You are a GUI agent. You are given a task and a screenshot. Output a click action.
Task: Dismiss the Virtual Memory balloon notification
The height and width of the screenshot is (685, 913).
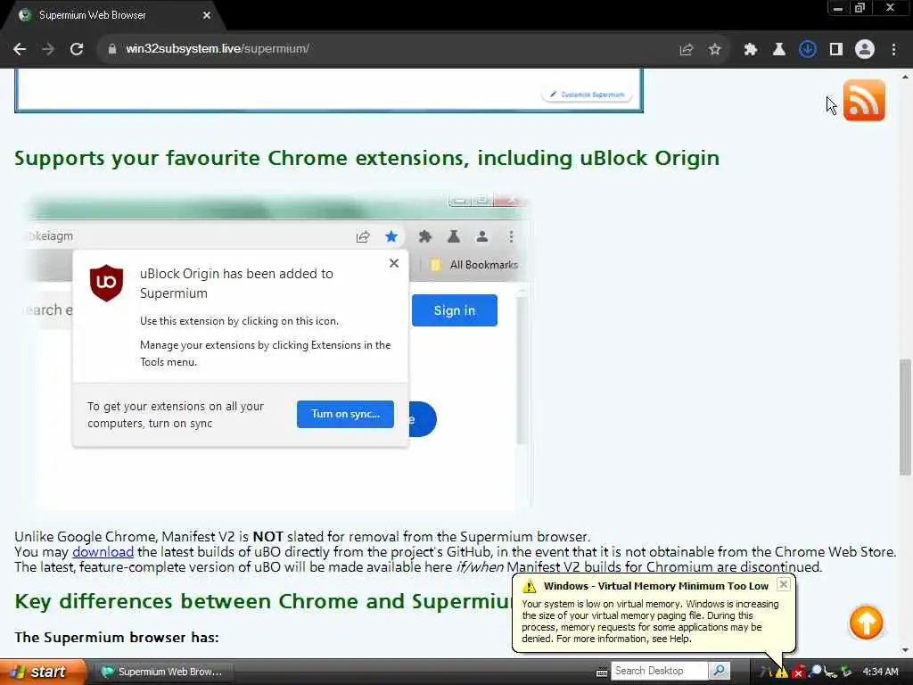[784, 584]
